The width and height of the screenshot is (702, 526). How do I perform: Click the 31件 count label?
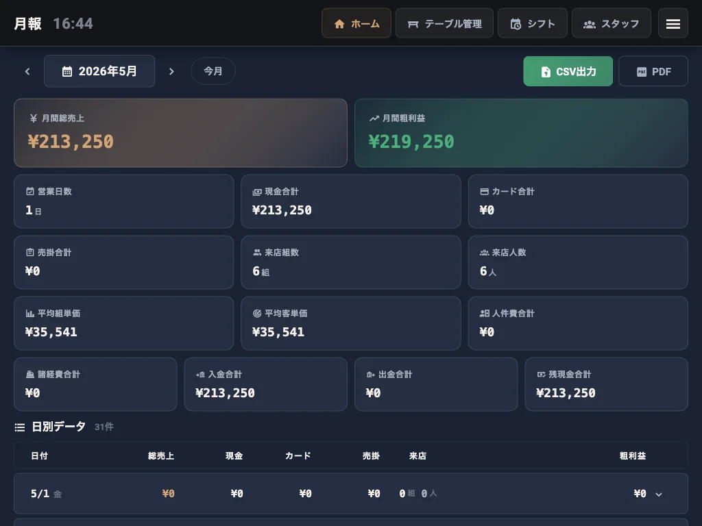(x=104, y=427)
